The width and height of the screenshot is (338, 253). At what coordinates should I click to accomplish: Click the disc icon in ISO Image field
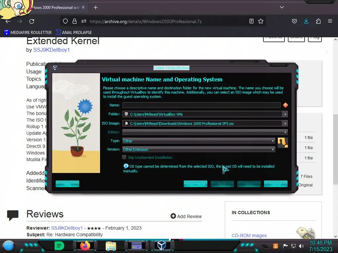tap(126, 123)
